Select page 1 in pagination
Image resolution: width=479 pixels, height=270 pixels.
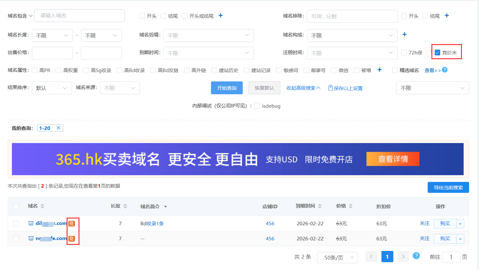[x=387, y=257]
